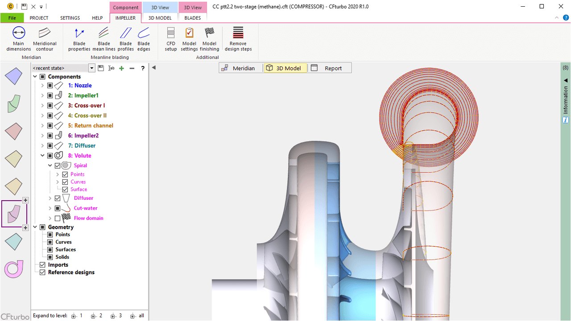Uncheck the Reference designs checkbox
The image size is (571, 321).
[x=42, y=272]
